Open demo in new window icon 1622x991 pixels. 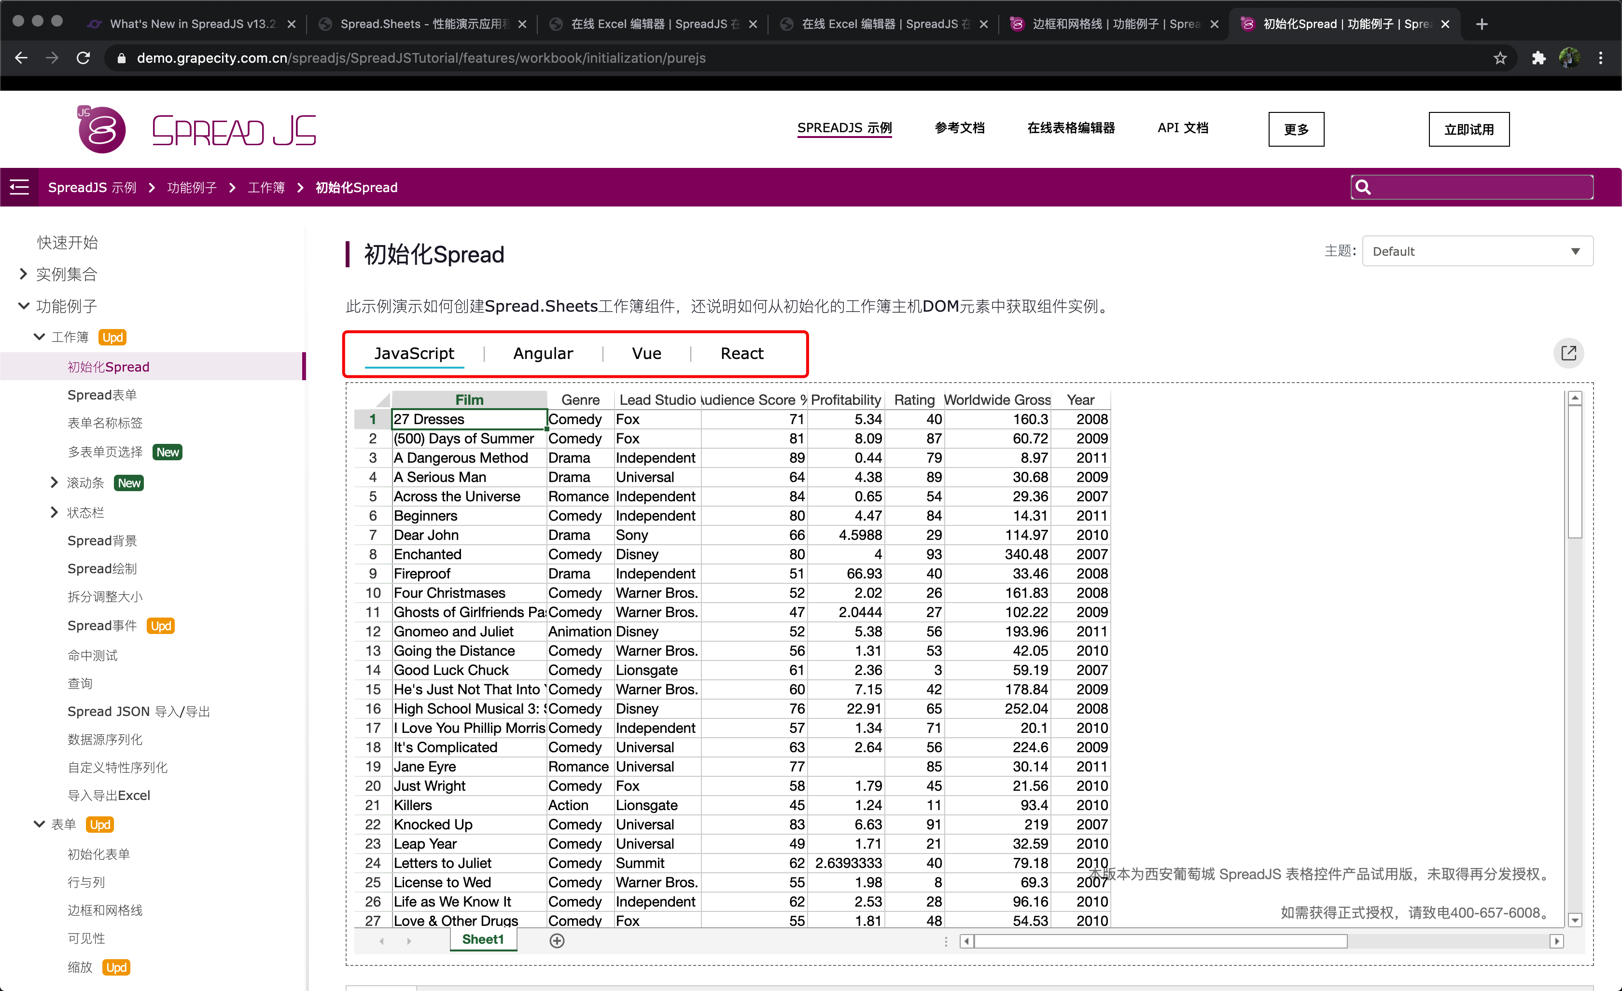tap(1569, 353)
